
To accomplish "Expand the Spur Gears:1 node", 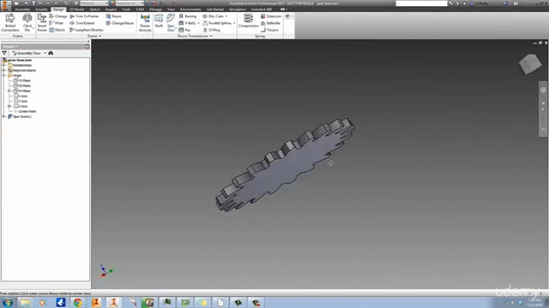I will pos(4,116).
